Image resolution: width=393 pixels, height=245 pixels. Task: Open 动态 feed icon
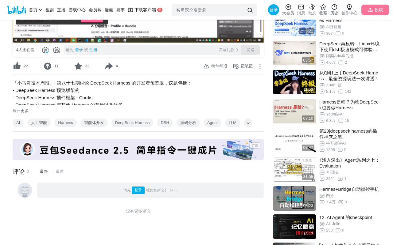tap(312, 10)
